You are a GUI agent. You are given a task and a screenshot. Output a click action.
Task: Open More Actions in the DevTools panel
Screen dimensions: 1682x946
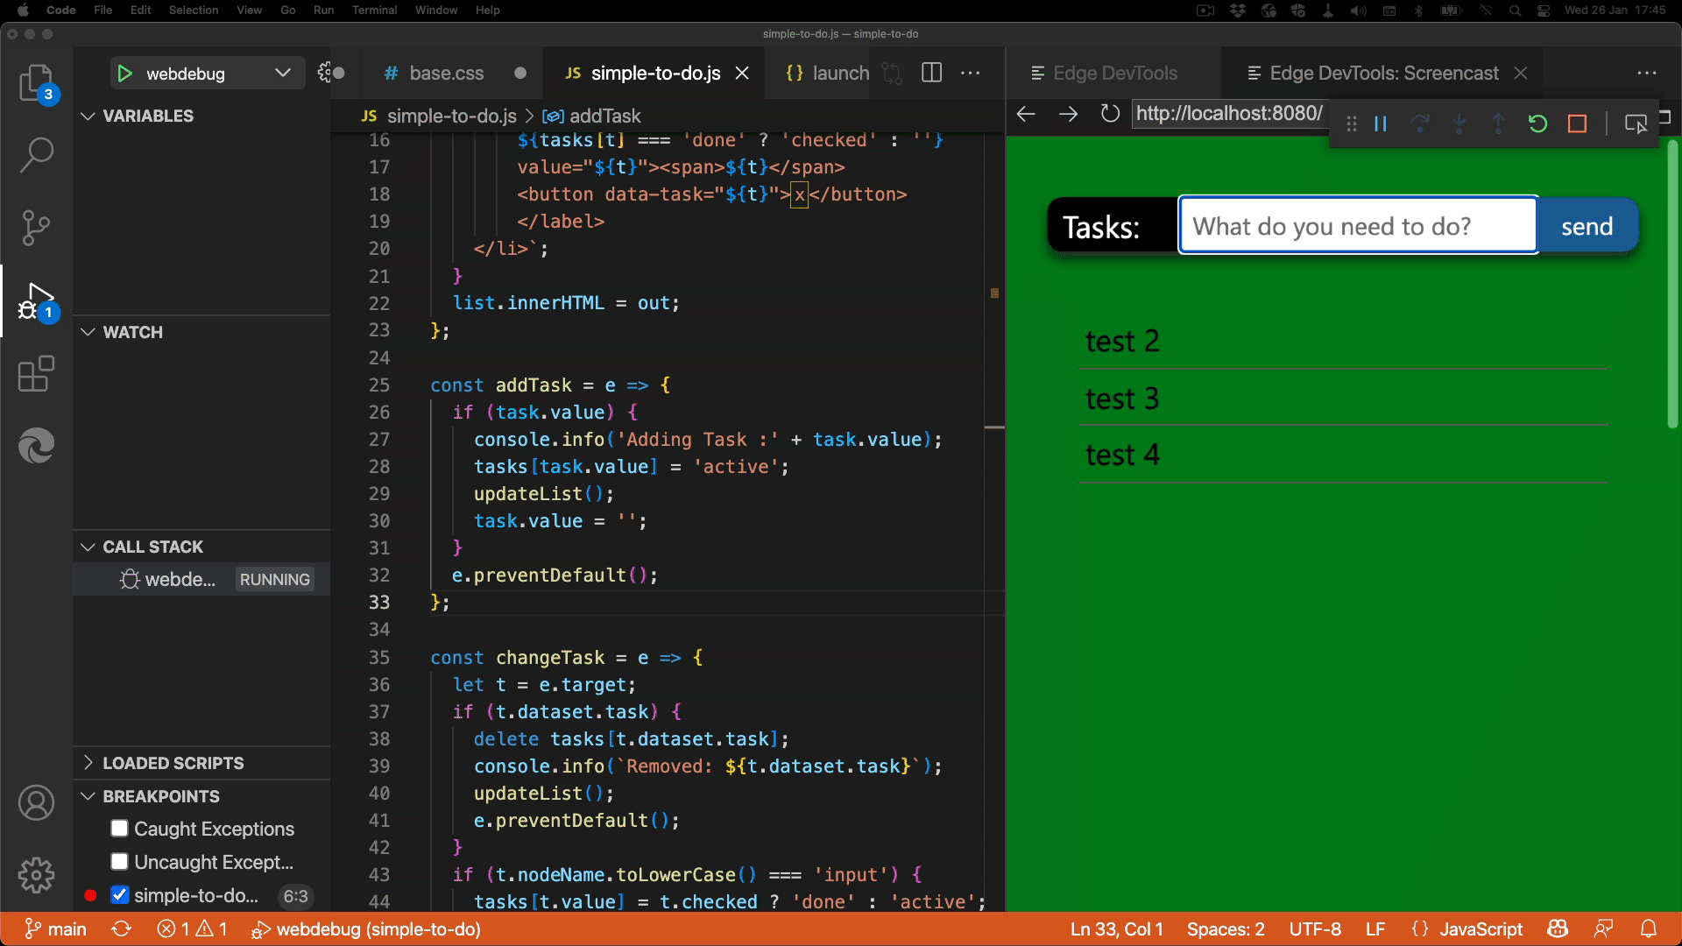tap(1647, 73)
